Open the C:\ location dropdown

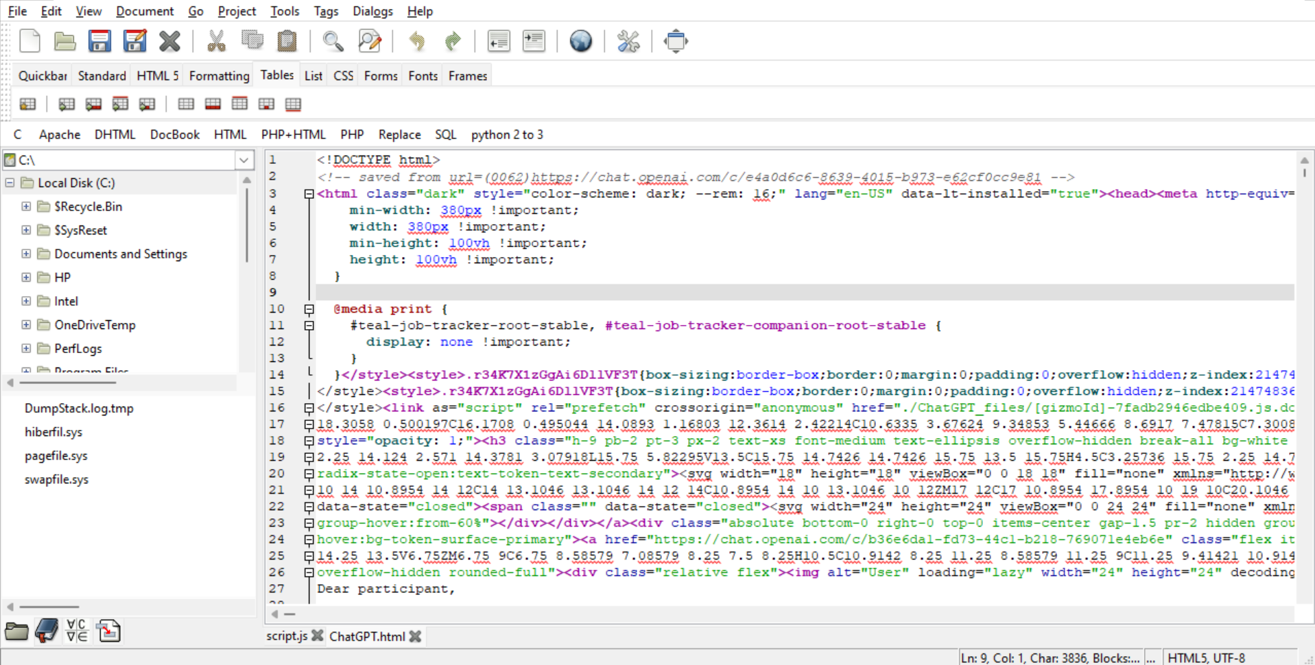(244, 160)
